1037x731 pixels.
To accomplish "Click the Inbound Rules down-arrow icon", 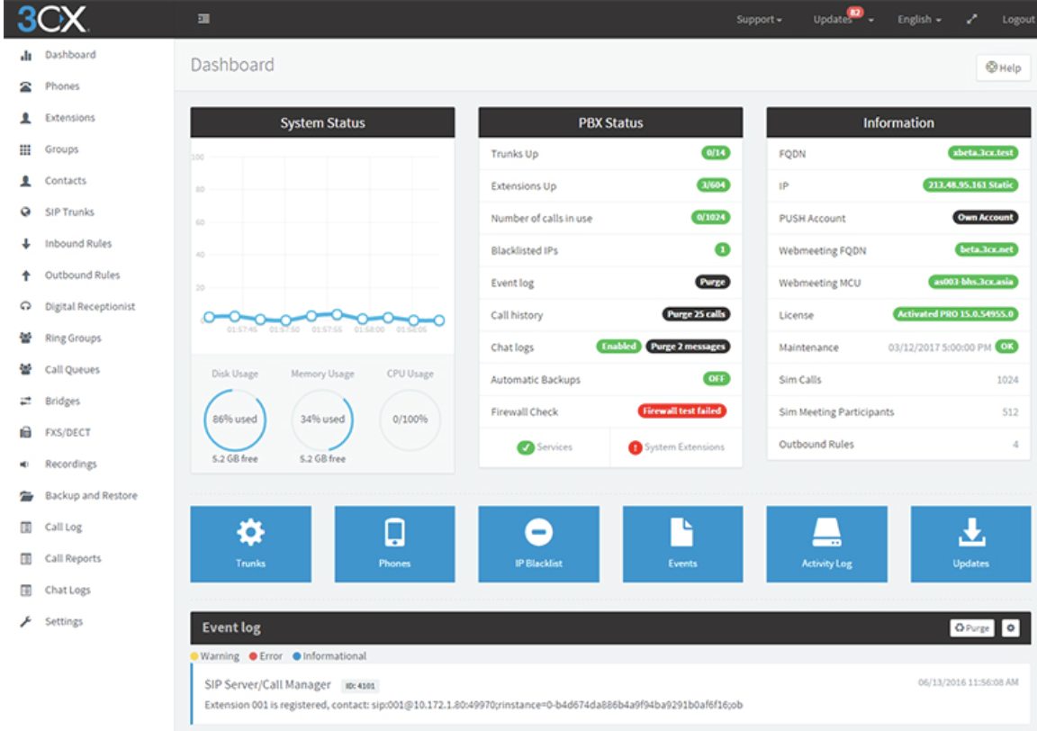I will tap(26, 243).
